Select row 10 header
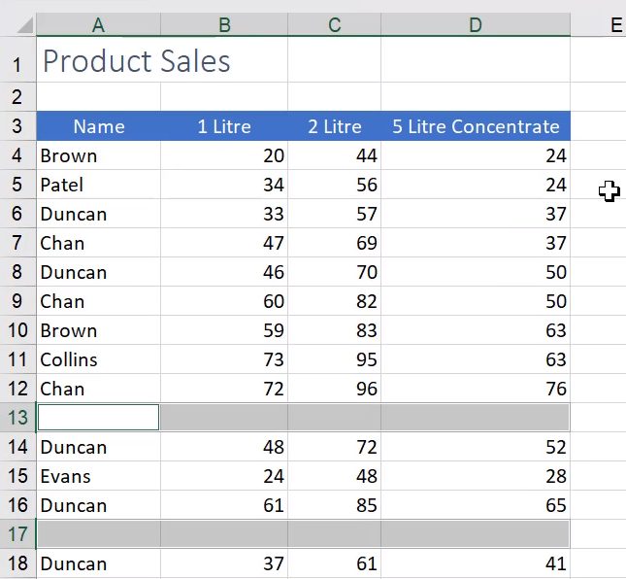Viewport: 626px width, 579px height. (x=17, y=330)
